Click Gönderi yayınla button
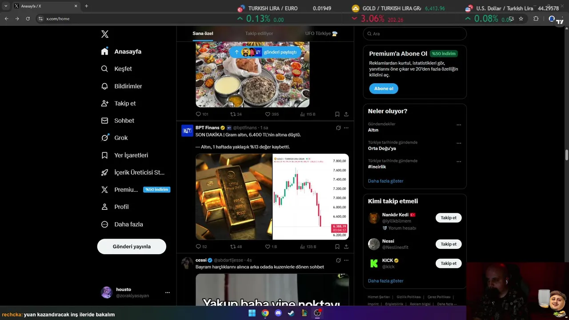 132,246
